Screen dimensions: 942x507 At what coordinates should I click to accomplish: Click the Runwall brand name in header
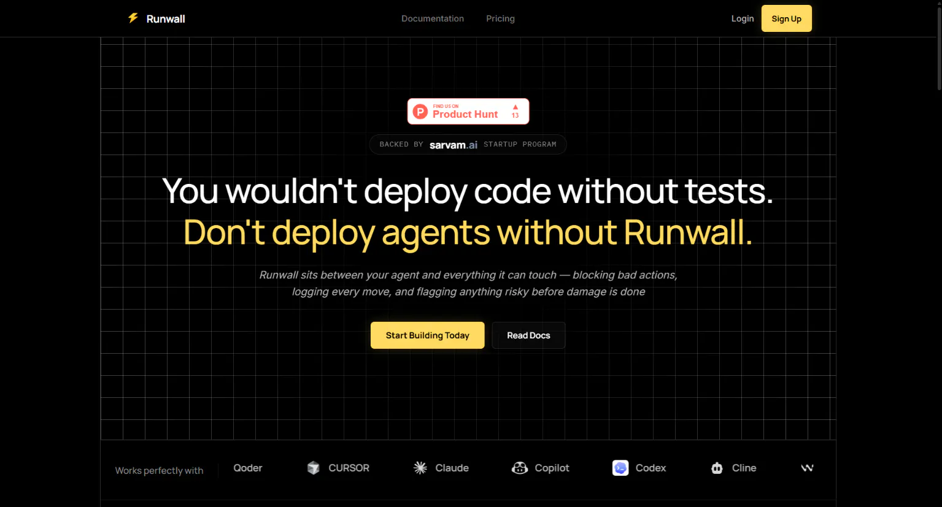(166, 19)
